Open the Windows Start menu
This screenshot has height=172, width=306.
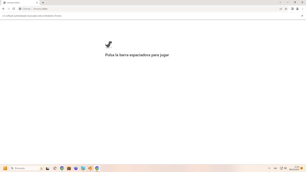(x=5, y=168)
